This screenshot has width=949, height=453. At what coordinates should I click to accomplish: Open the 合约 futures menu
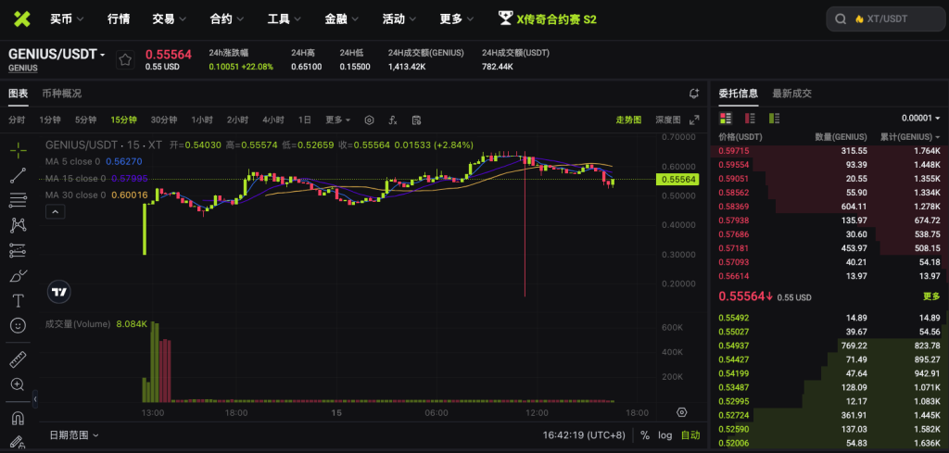pos(226,19)
